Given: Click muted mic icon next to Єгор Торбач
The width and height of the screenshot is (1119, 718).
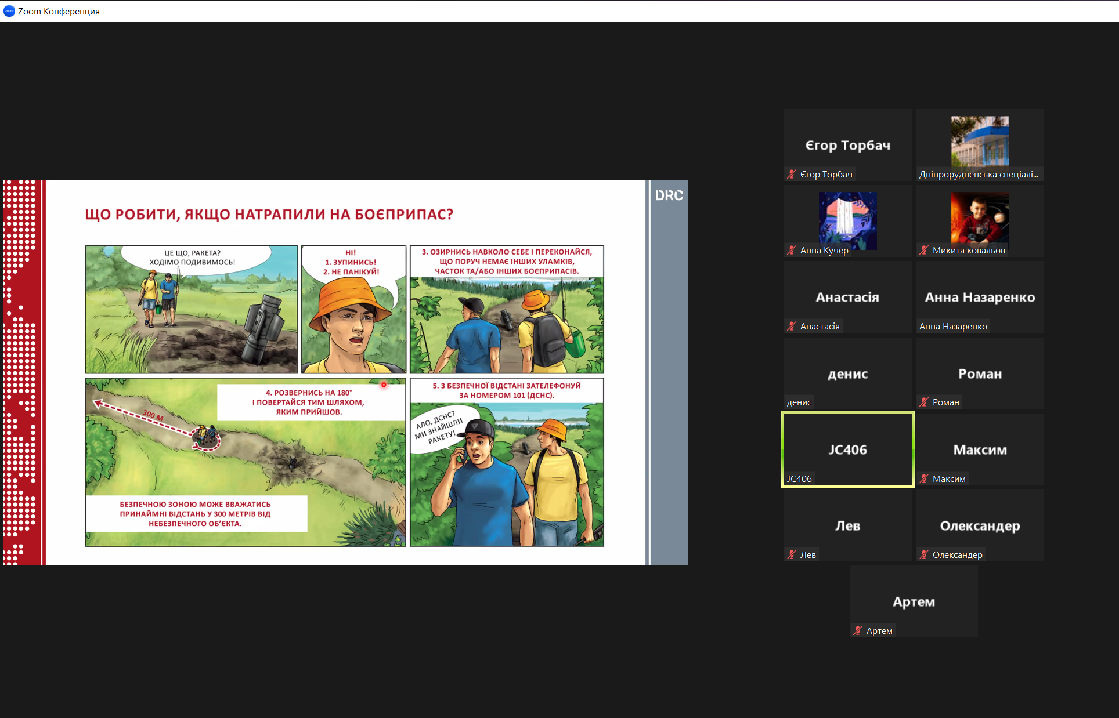Looking at the screenshot, I should tap(792, 174).
